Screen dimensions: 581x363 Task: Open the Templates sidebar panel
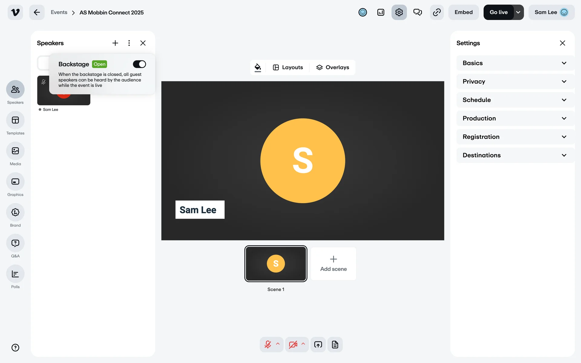15,120
